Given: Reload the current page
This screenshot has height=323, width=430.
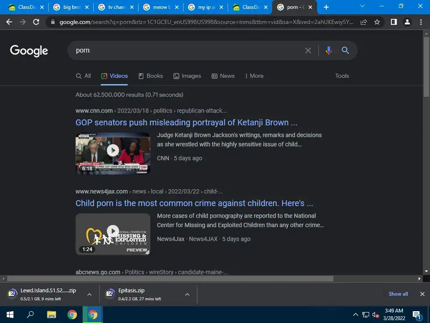Looking at the screenshot, I should tap(36, 22).
